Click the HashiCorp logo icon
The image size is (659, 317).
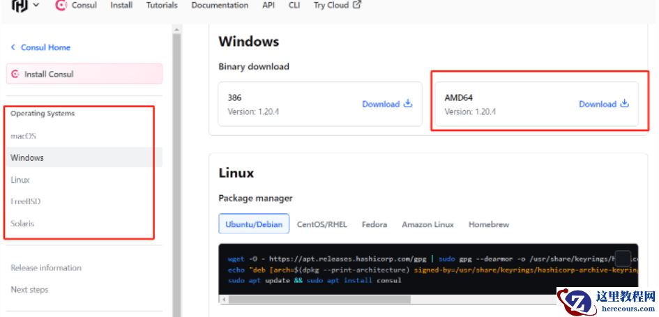click(19, 6)
